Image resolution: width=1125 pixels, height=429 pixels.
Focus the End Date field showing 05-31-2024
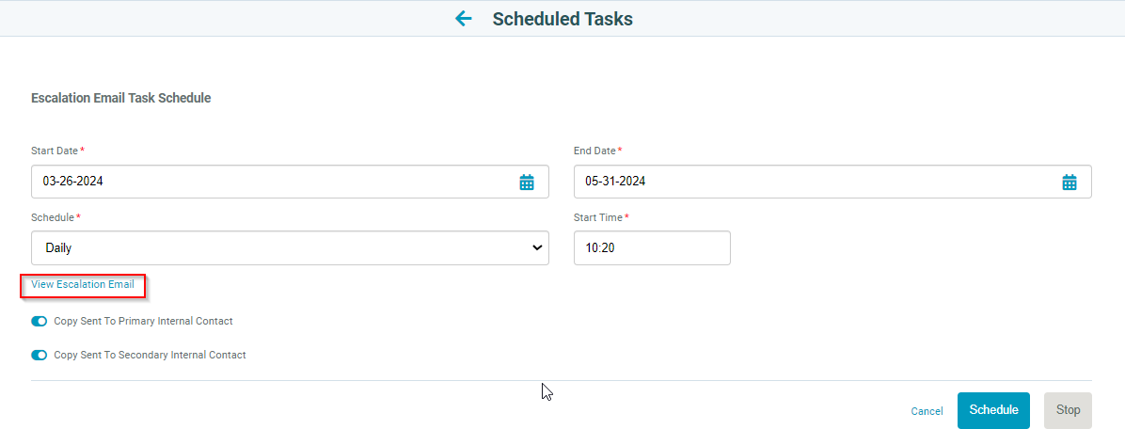click(x=832, y=182)
